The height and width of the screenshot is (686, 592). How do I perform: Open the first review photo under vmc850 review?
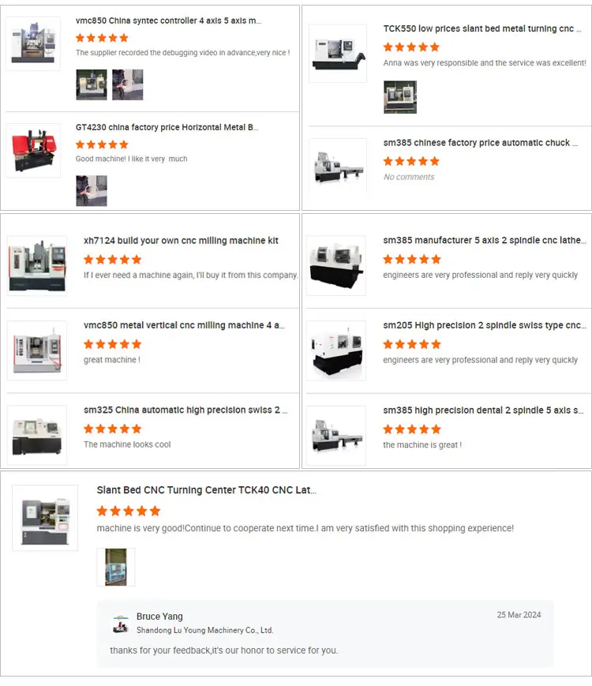coord(92,85)
